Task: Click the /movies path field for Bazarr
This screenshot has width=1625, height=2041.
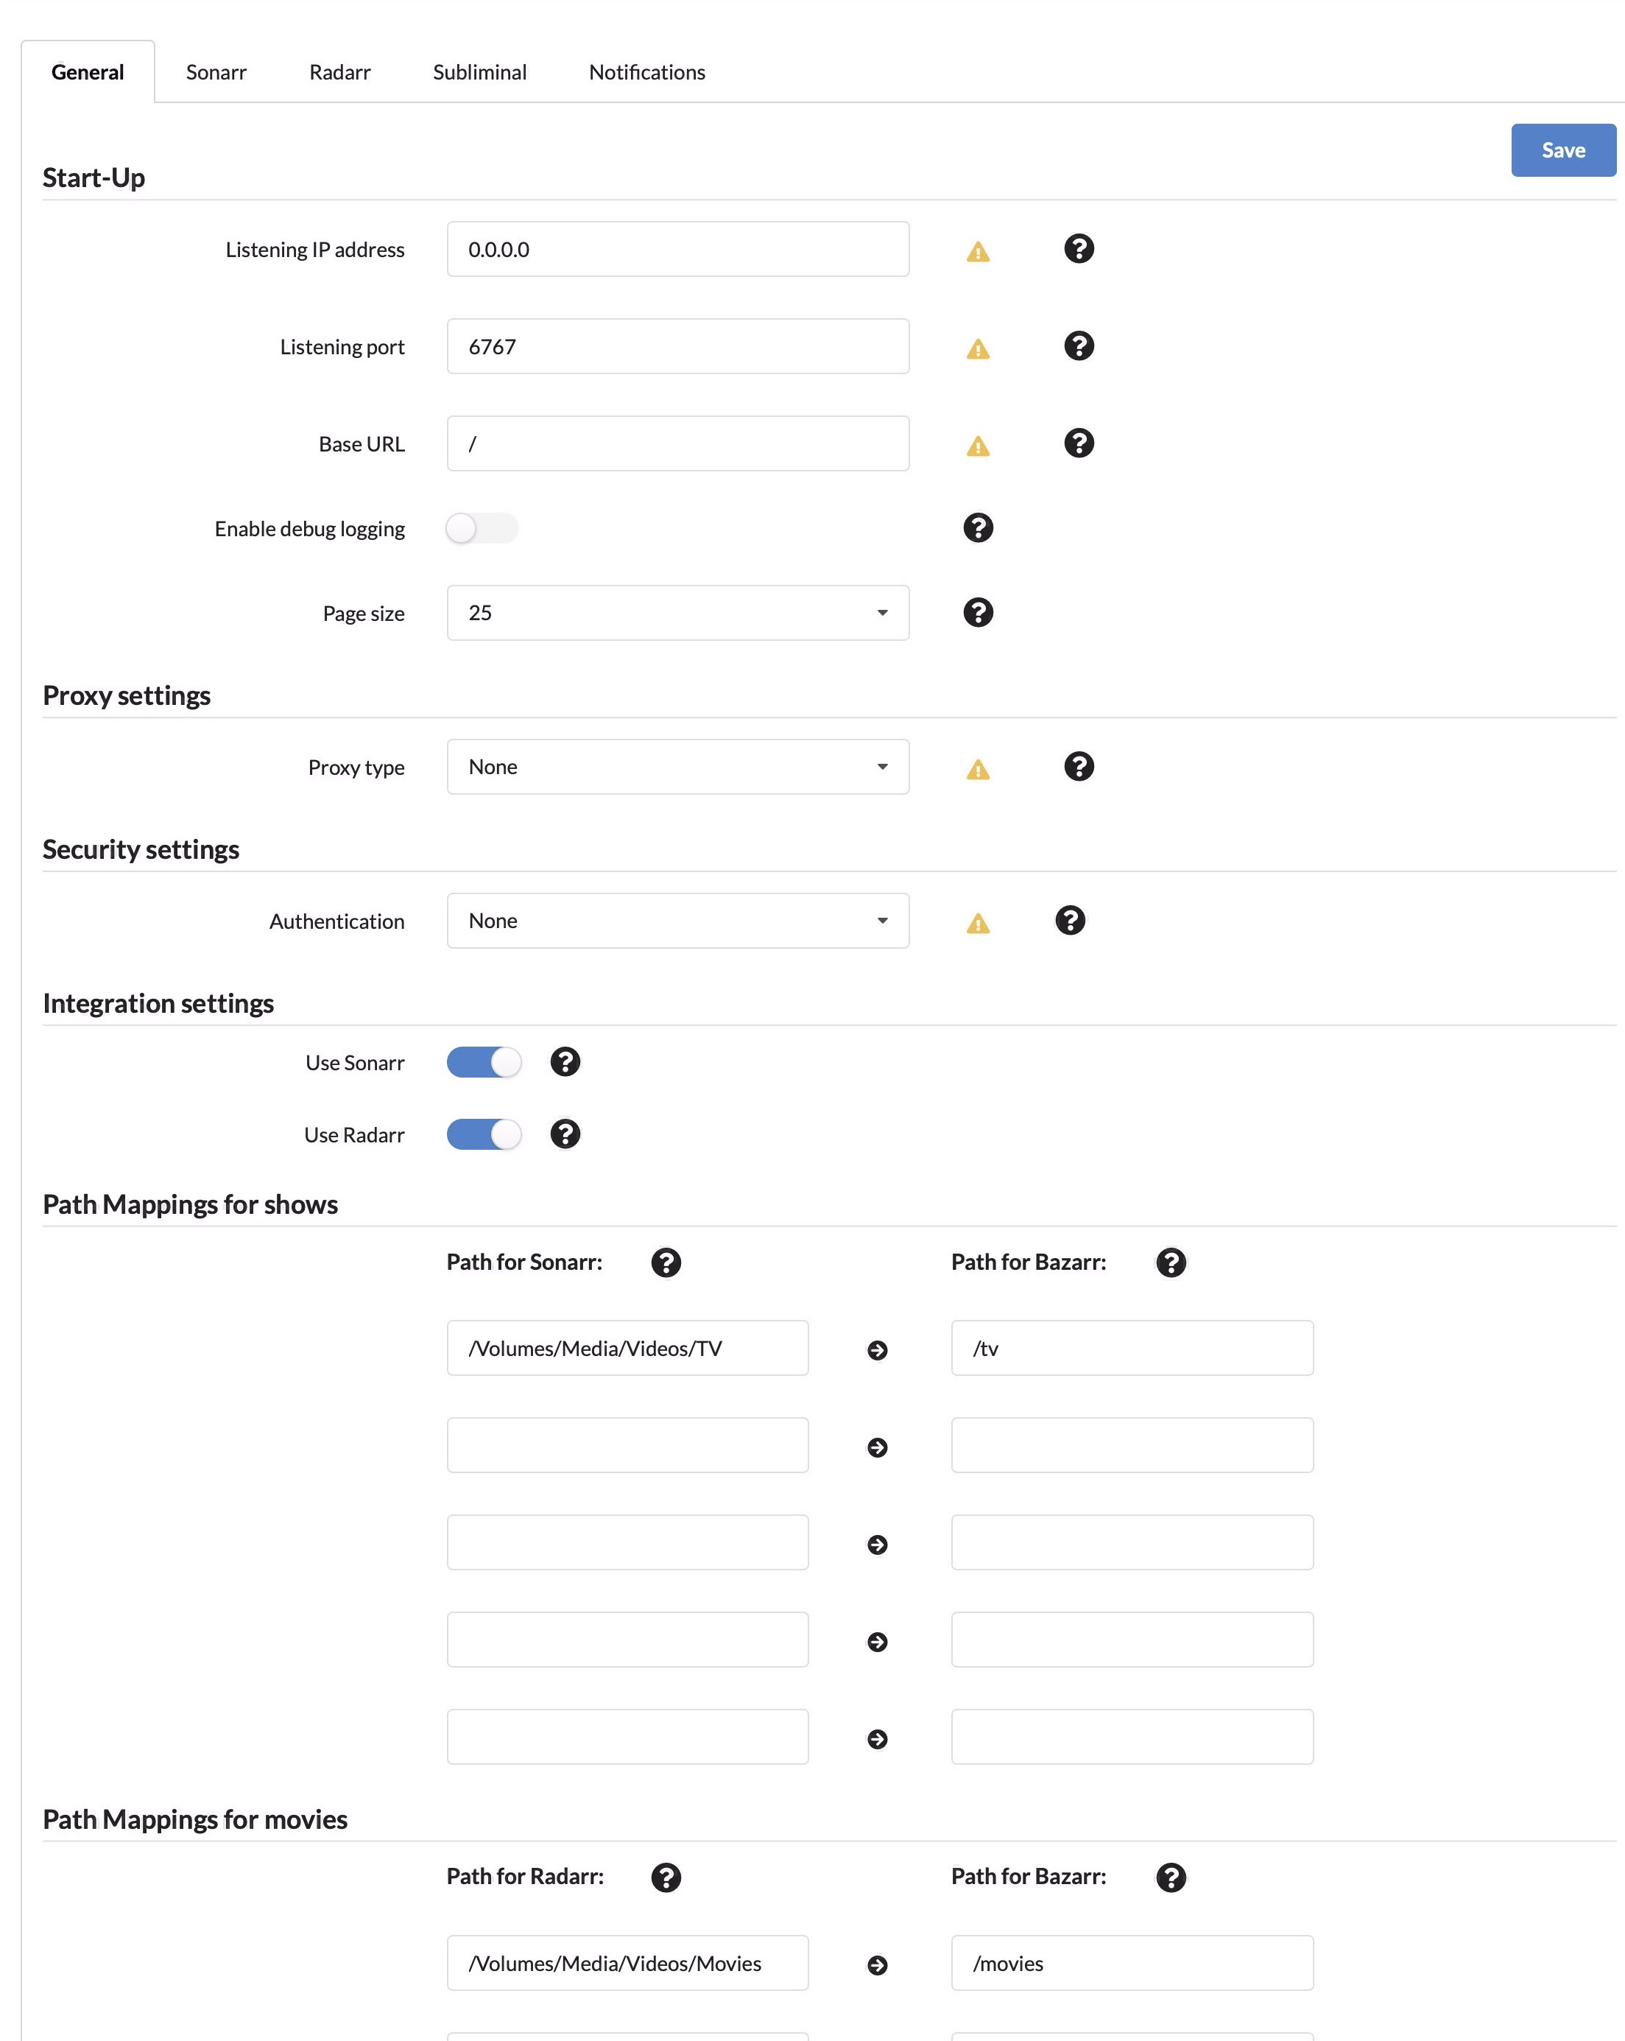Action: pos(1132,1962)
